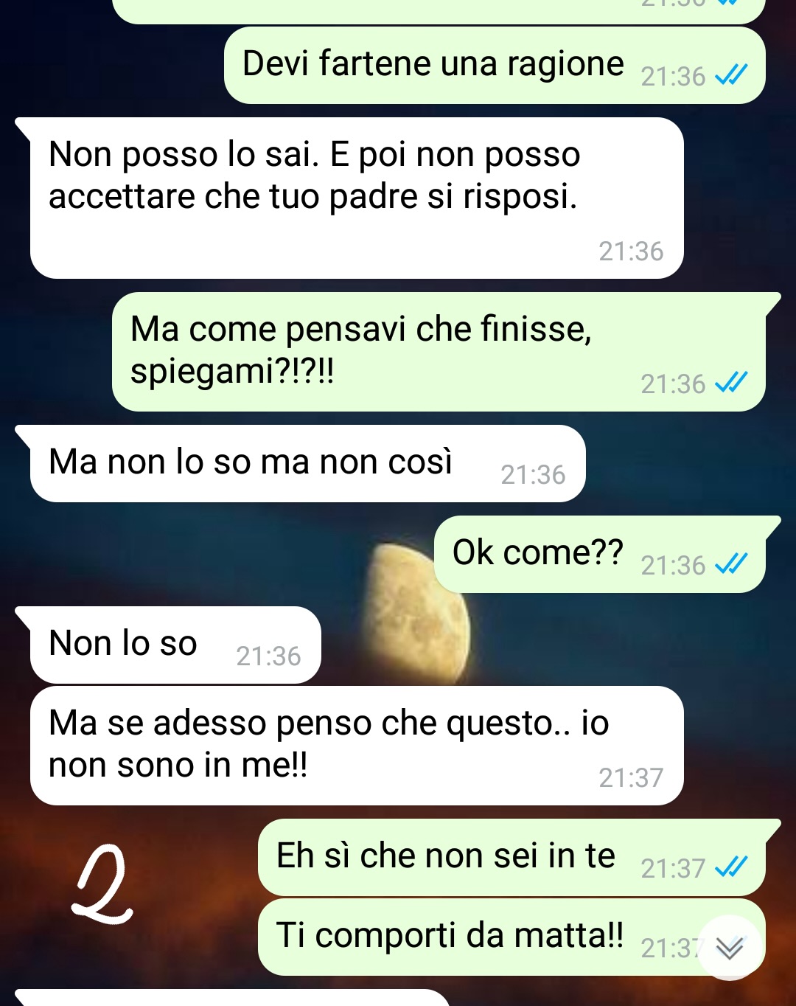The width and height of the screenshot is (796, 1006).
Task: Tap the scroll-to-bottom double chevron button
Action: (730, 948)
